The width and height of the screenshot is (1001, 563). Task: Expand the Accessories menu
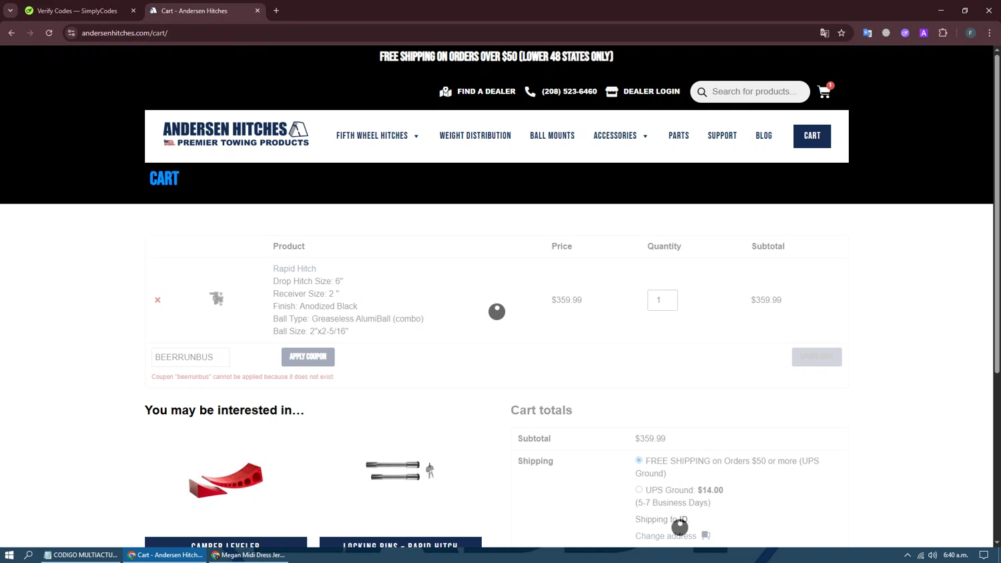pos(621,136)
